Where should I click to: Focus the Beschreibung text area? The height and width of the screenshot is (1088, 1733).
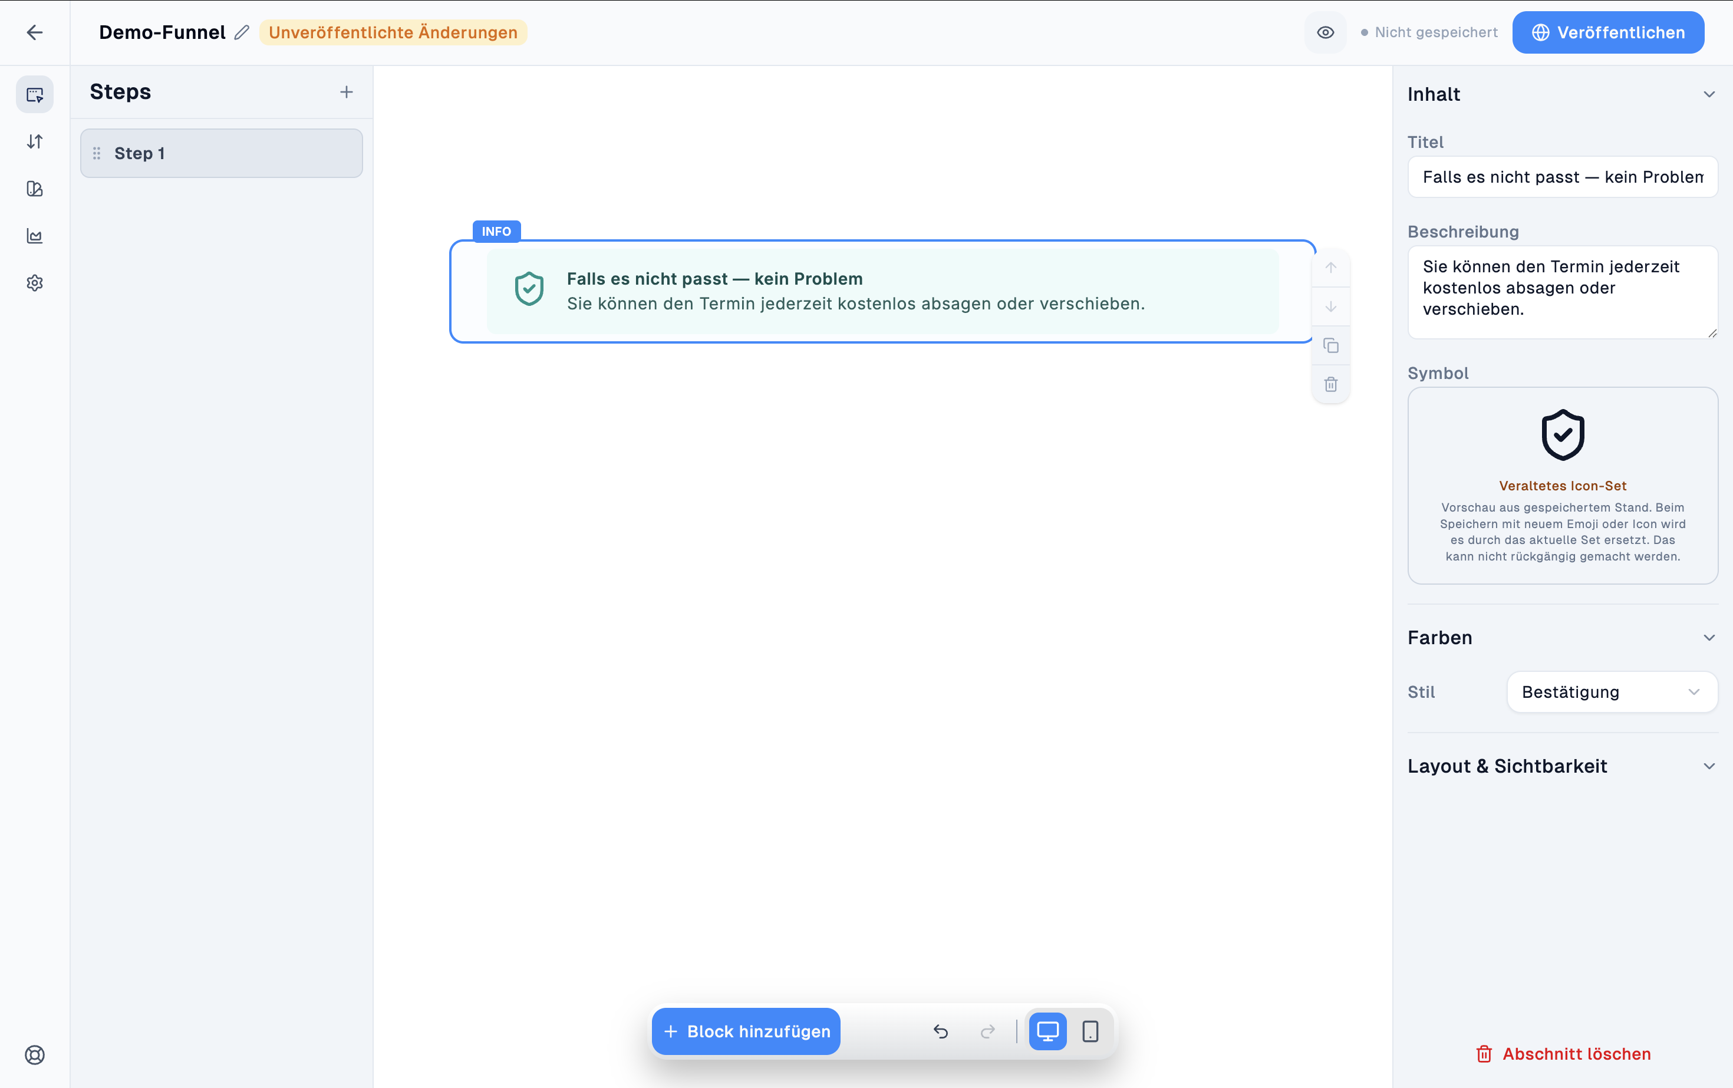pos(1563,292)
